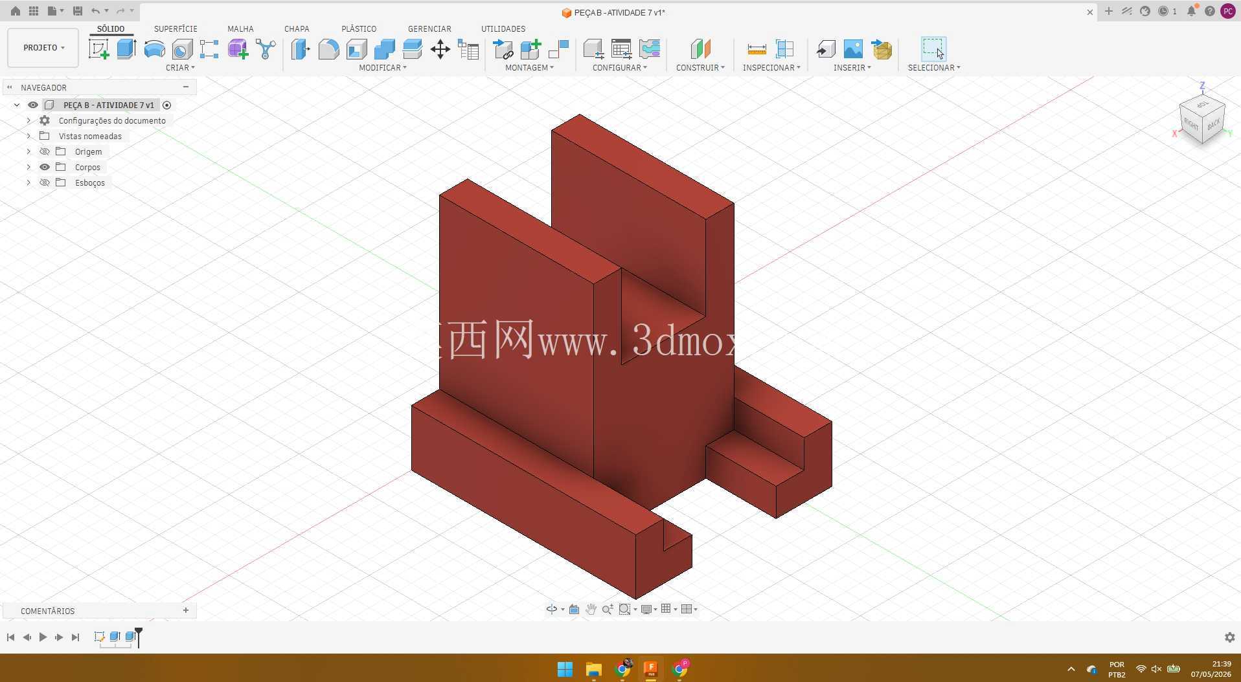
Task: Open File Explorer from the taskbar
Action: (593, 669)
